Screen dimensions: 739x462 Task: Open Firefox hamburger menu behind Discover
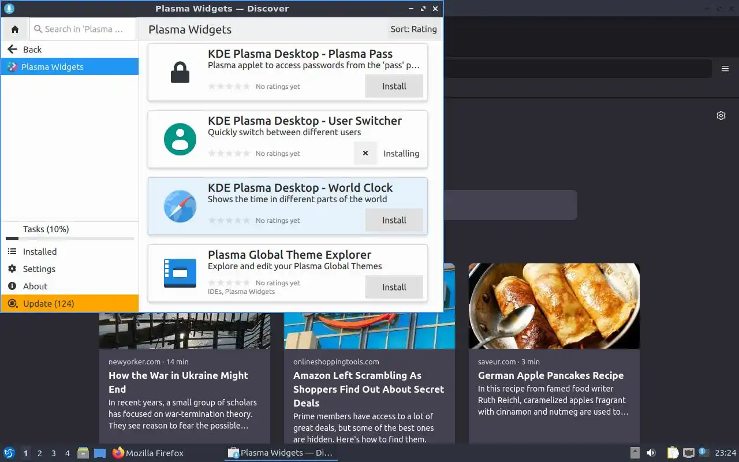(725, 69)
